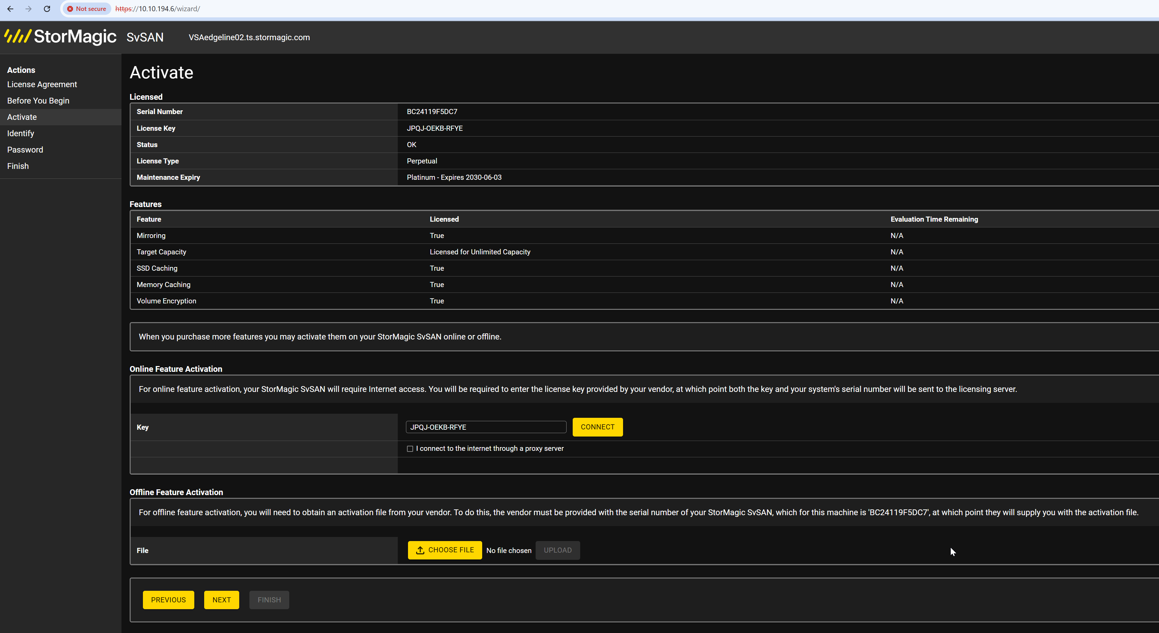1159x633 pixels.
Task: Click the Evaluation Time Remaining column header
Action: pyautogui.click(x=934, y=219)
